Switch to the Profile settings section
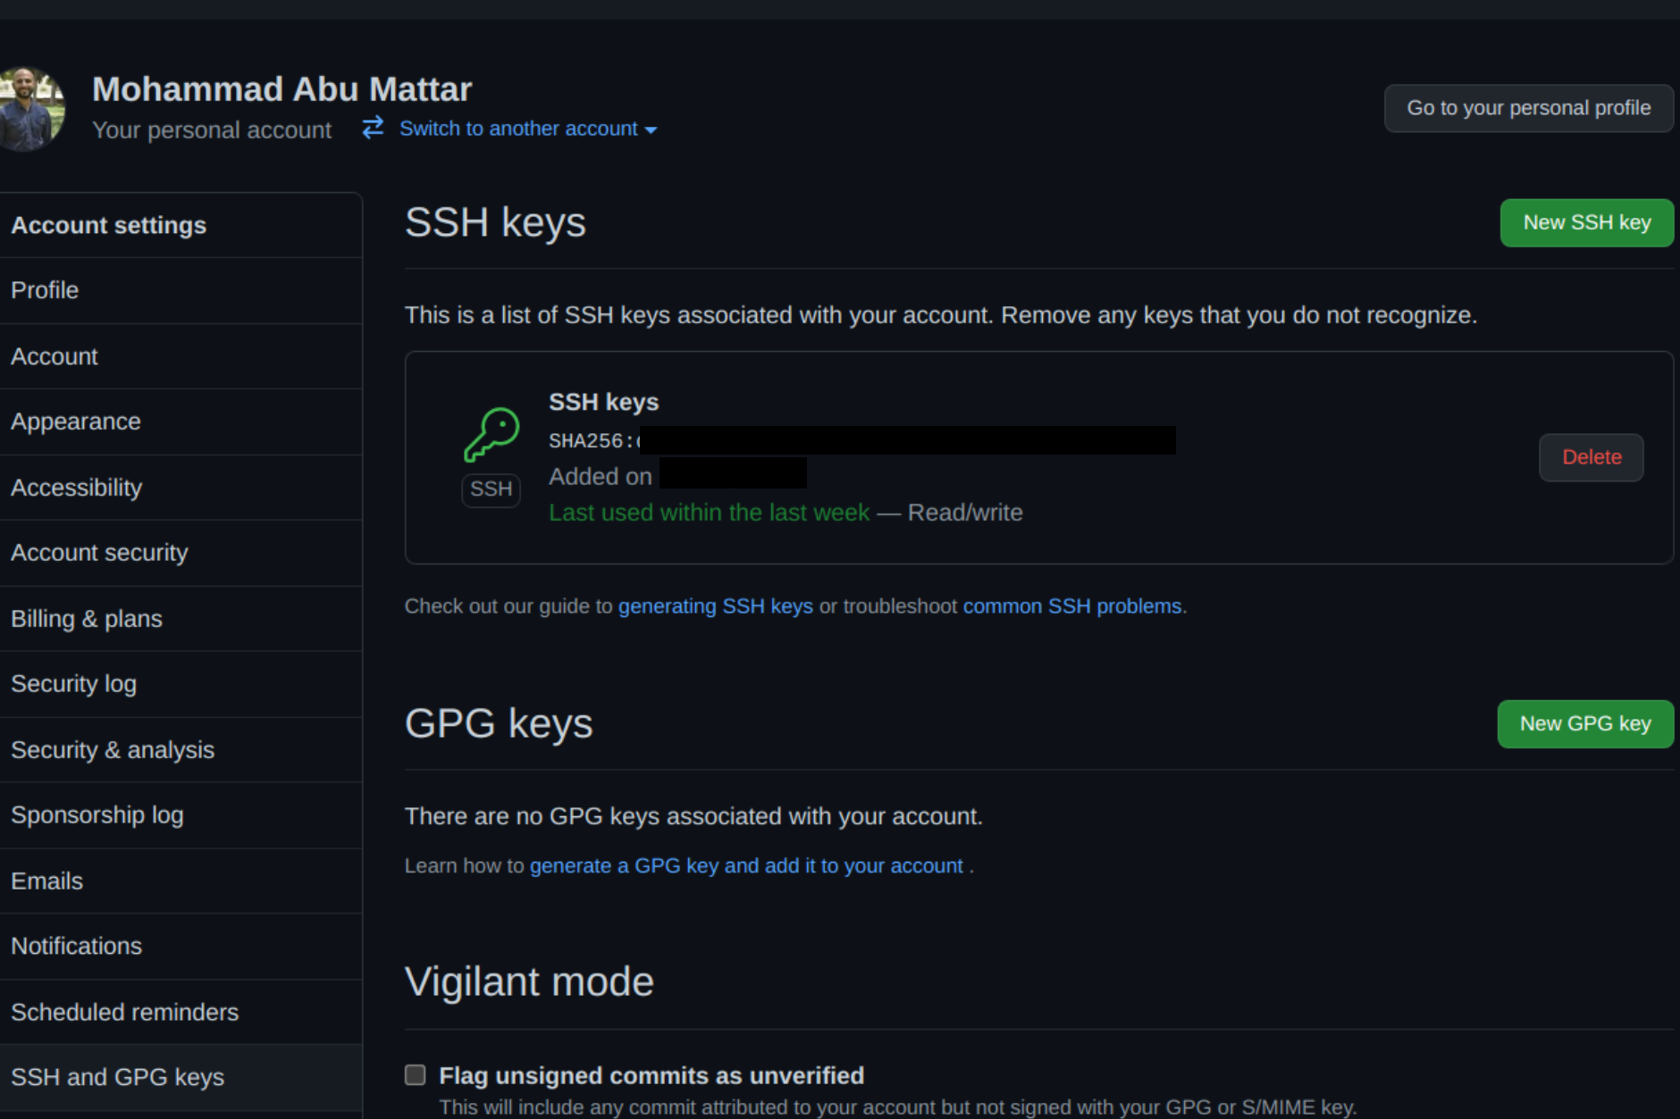 (44, 289)
